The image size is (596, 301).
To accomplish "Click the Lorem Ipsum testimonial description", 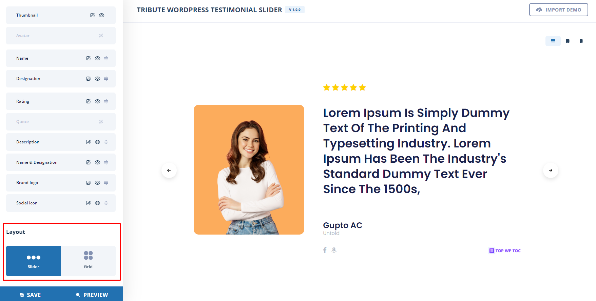I will point(416,151).
